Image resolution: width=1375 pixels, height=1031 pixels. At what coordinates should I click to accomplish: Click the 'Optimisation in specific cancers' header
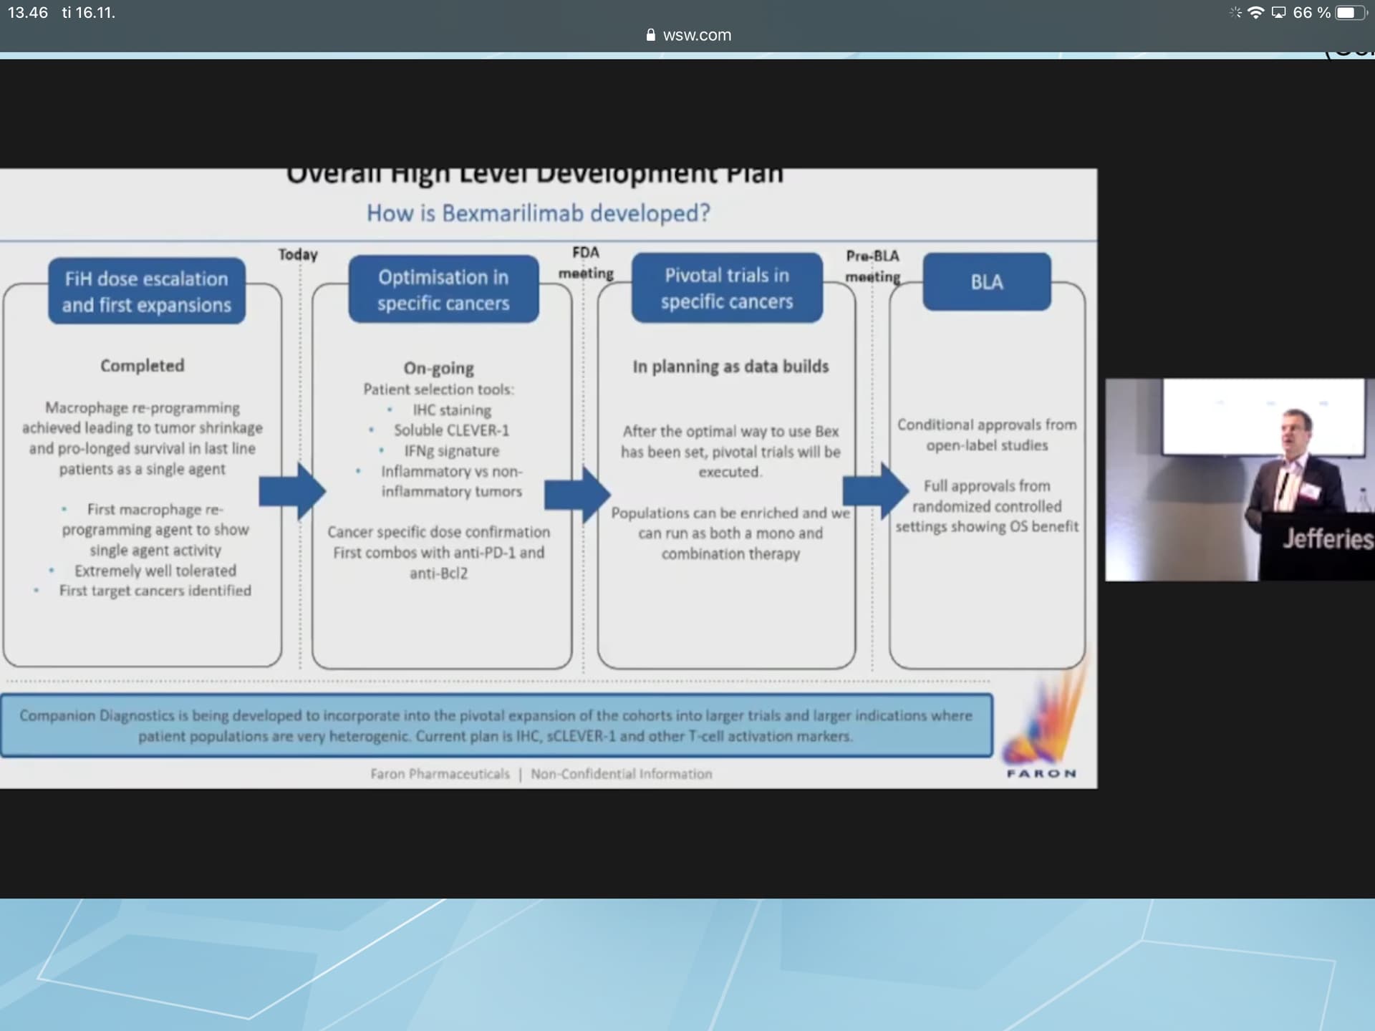[443, 289]
